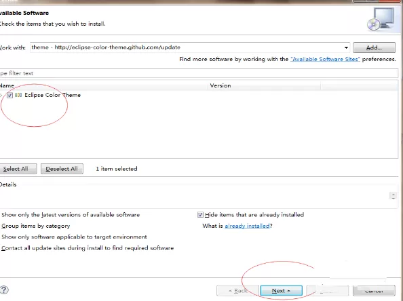This screenshot has width=403, height=301.
Task: Click Contact all update sites option label
Action: click(88, 248)
